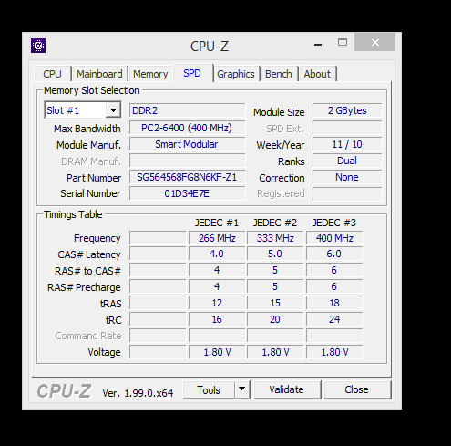Click the RAS# to CAS# label

87,271
